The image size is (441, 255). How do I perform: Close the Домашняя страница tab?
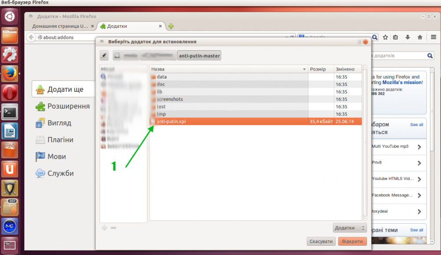[92, 26]
